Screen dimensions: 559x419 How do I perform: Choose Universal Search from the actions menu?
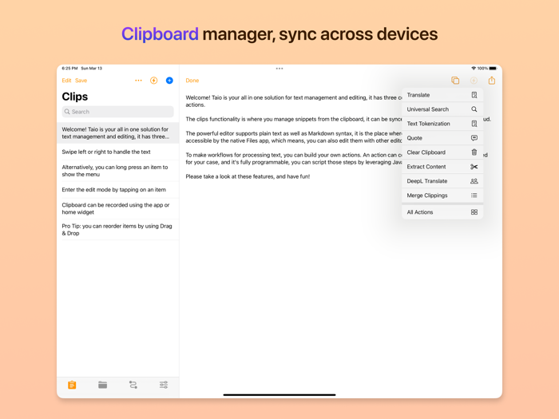442,109
